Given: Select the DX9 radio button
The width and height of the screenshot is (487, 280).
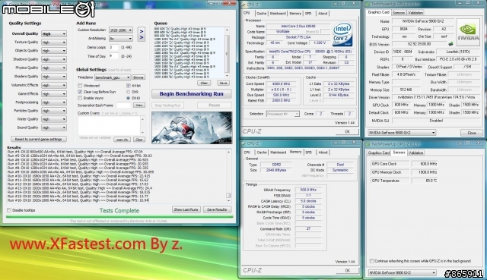Looking at the screenshot, I should tap(128, 92).
